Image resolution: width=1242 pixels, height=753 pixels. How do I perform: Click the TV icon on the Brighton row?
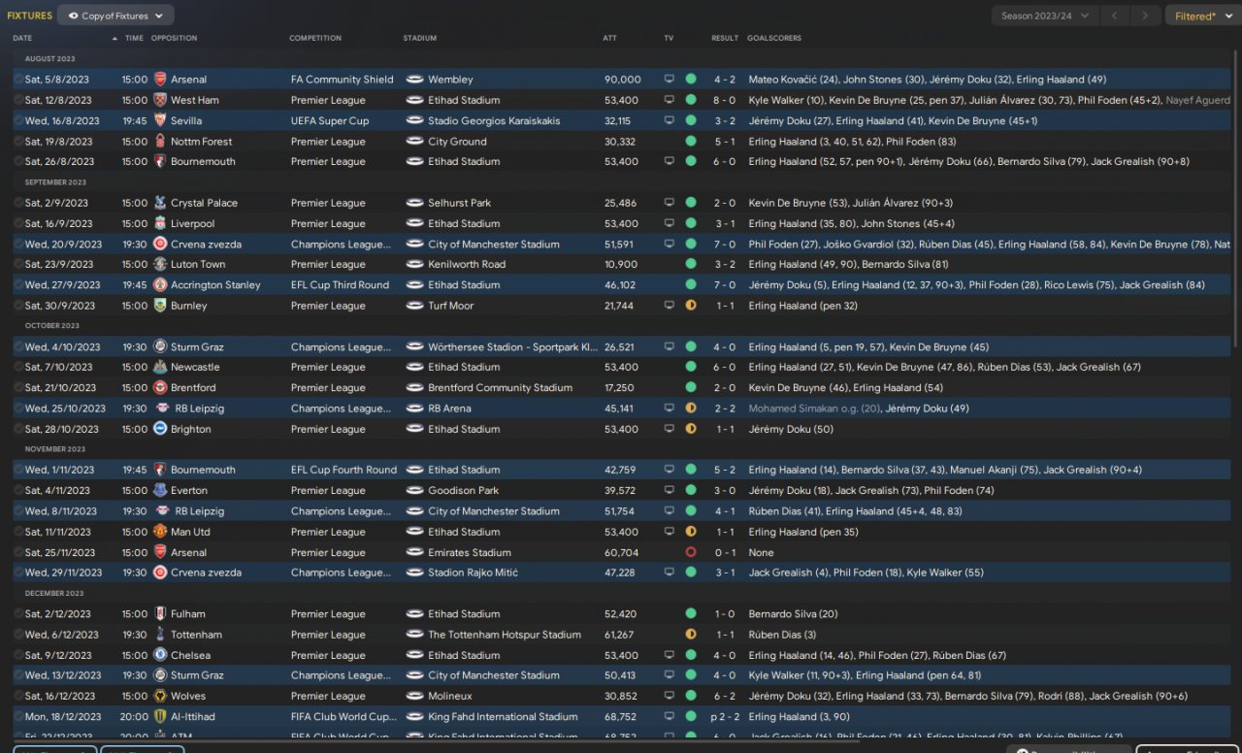[669, 429]
